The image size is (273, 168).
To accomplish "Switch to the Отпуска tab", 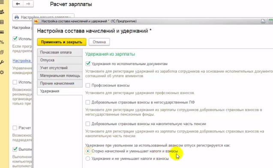I will click(x=60, y=60).
